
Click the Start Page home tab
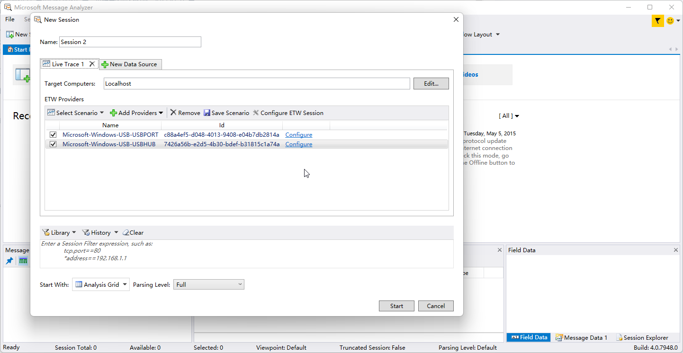tap(17, 50)
